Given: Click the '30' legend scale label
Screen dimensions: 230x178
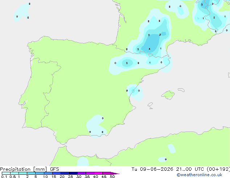Looking at the screenshot, I should point(79,177).
